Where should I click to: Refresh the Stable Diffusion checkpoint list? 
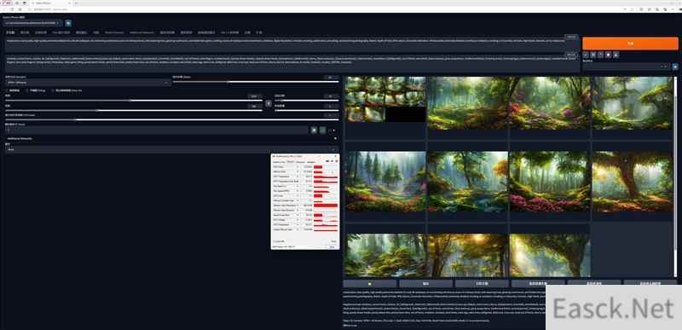coord(68,23)
